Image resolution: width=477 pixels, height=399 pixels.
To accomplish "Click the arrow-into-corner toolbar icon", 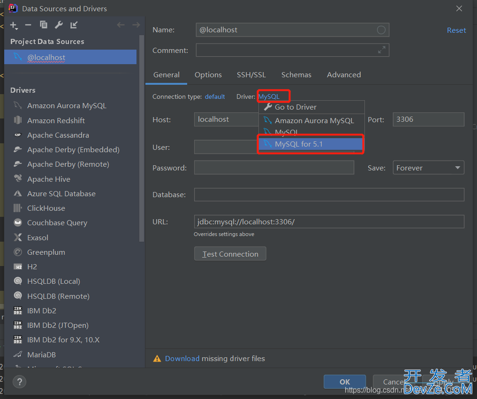I will 74,25.
